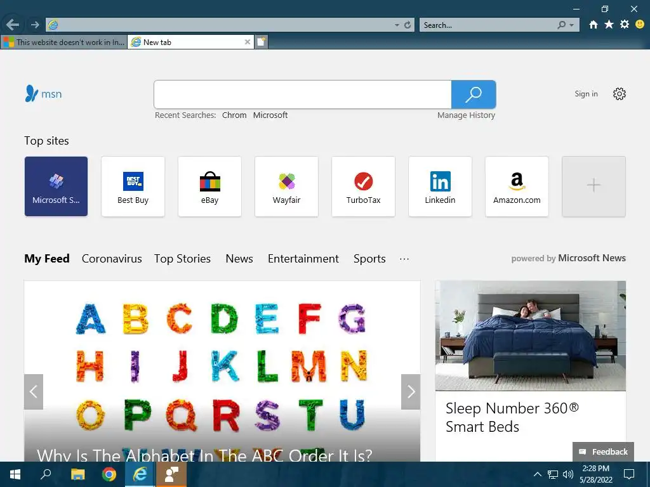Screen dimensions: 650x487
Task: Show previous story with left carousel arrow
Action: (34, 392)
